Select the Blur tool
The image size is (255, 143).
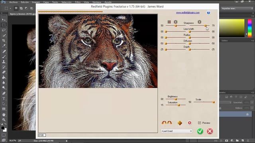[4, 83]
